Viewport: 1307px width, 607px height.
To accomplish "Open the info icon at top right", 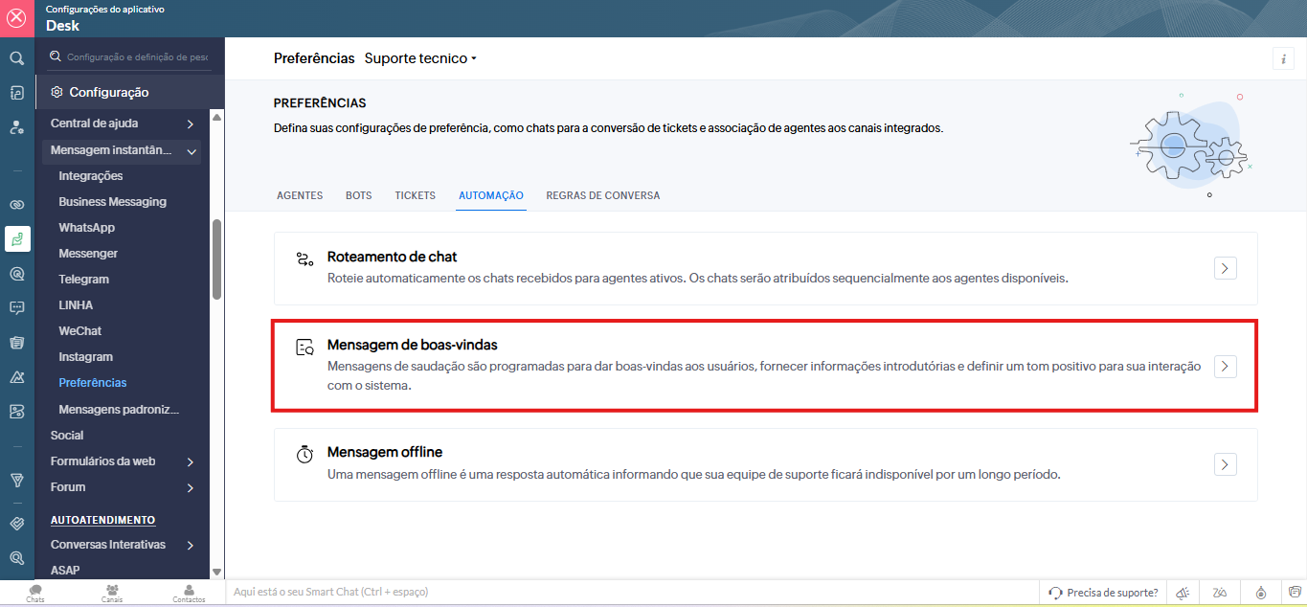I will [x=1283, y=58].
